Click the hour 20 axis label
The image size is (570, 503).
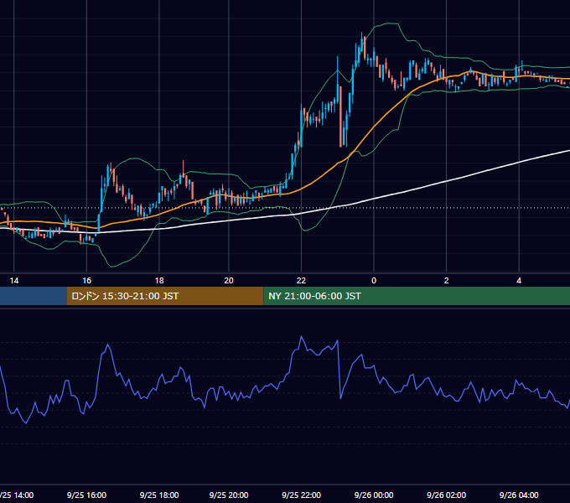click(229, 281)
